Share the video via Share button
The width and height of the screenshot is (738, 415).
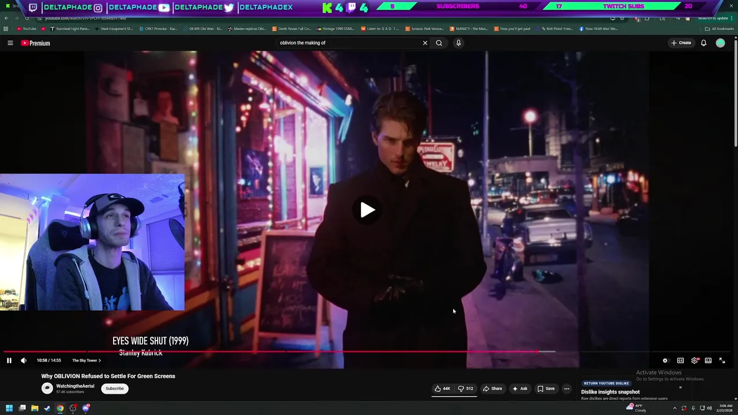coord(492,388)
